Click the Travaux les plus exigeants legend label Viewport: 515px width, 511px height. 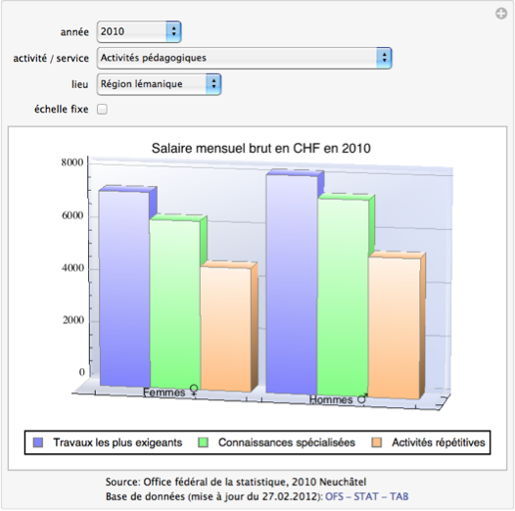(x=117, y=442)
